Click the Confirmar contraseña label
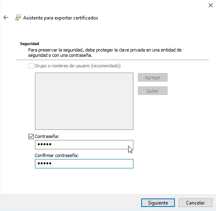 tap(57, 155)
